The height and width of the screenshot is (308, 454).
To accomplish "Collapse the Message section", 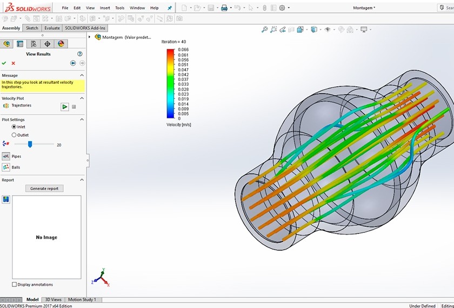I will (82, 75).
